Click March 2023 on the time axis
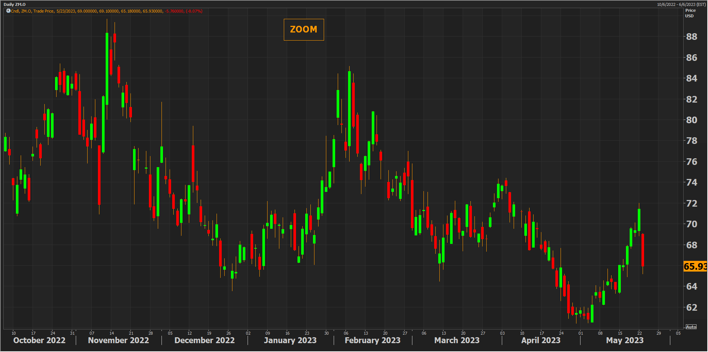The image size is (708, 352). [x=457, y=340]
